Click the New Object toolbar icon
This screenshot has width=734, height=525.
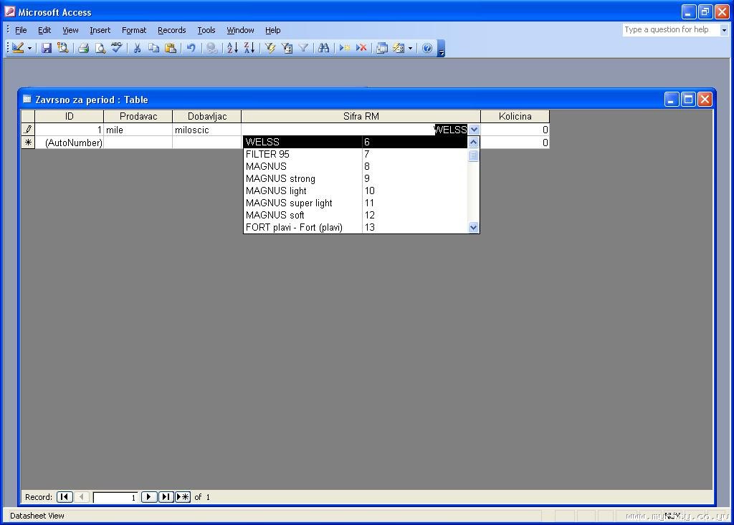coord(399,48)
